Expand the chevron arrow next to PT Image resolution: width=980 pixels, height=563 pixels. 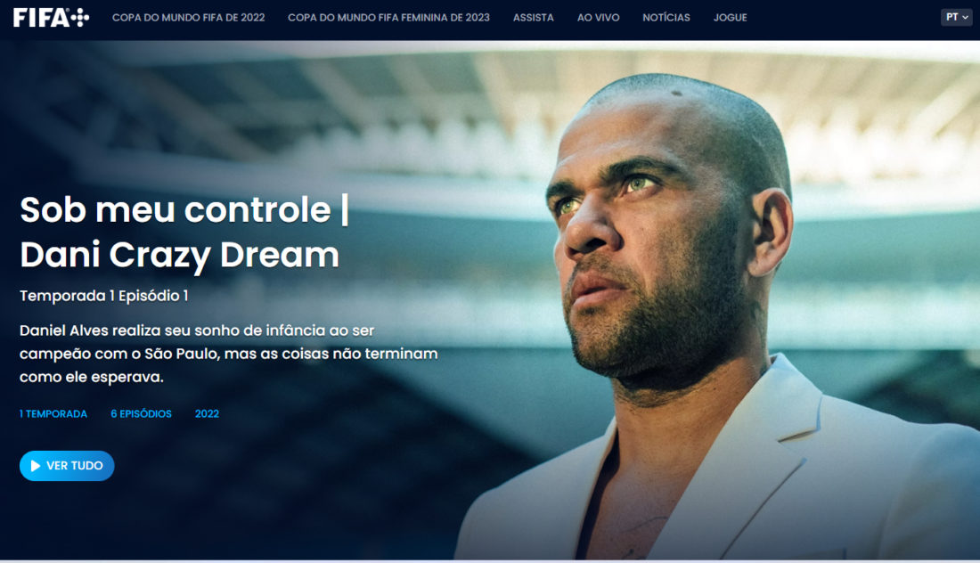coord(965,18)
